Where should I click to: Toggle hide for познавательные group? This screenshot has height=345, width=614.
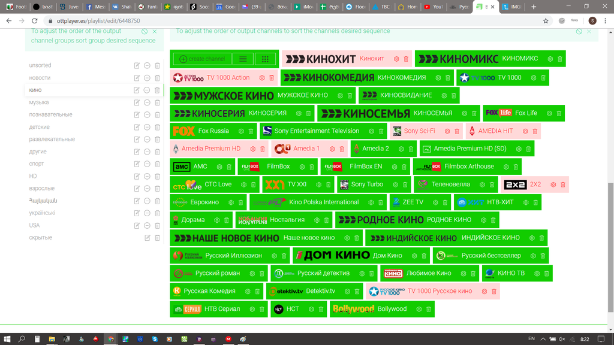(147, 115)
